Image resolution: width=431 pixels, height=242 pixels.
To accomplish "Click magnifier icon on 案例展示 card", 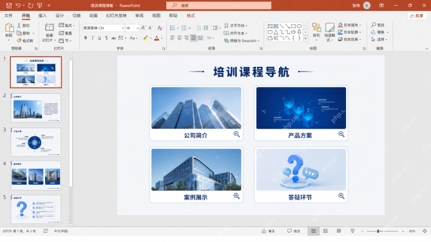I will [x=236, y=196].
